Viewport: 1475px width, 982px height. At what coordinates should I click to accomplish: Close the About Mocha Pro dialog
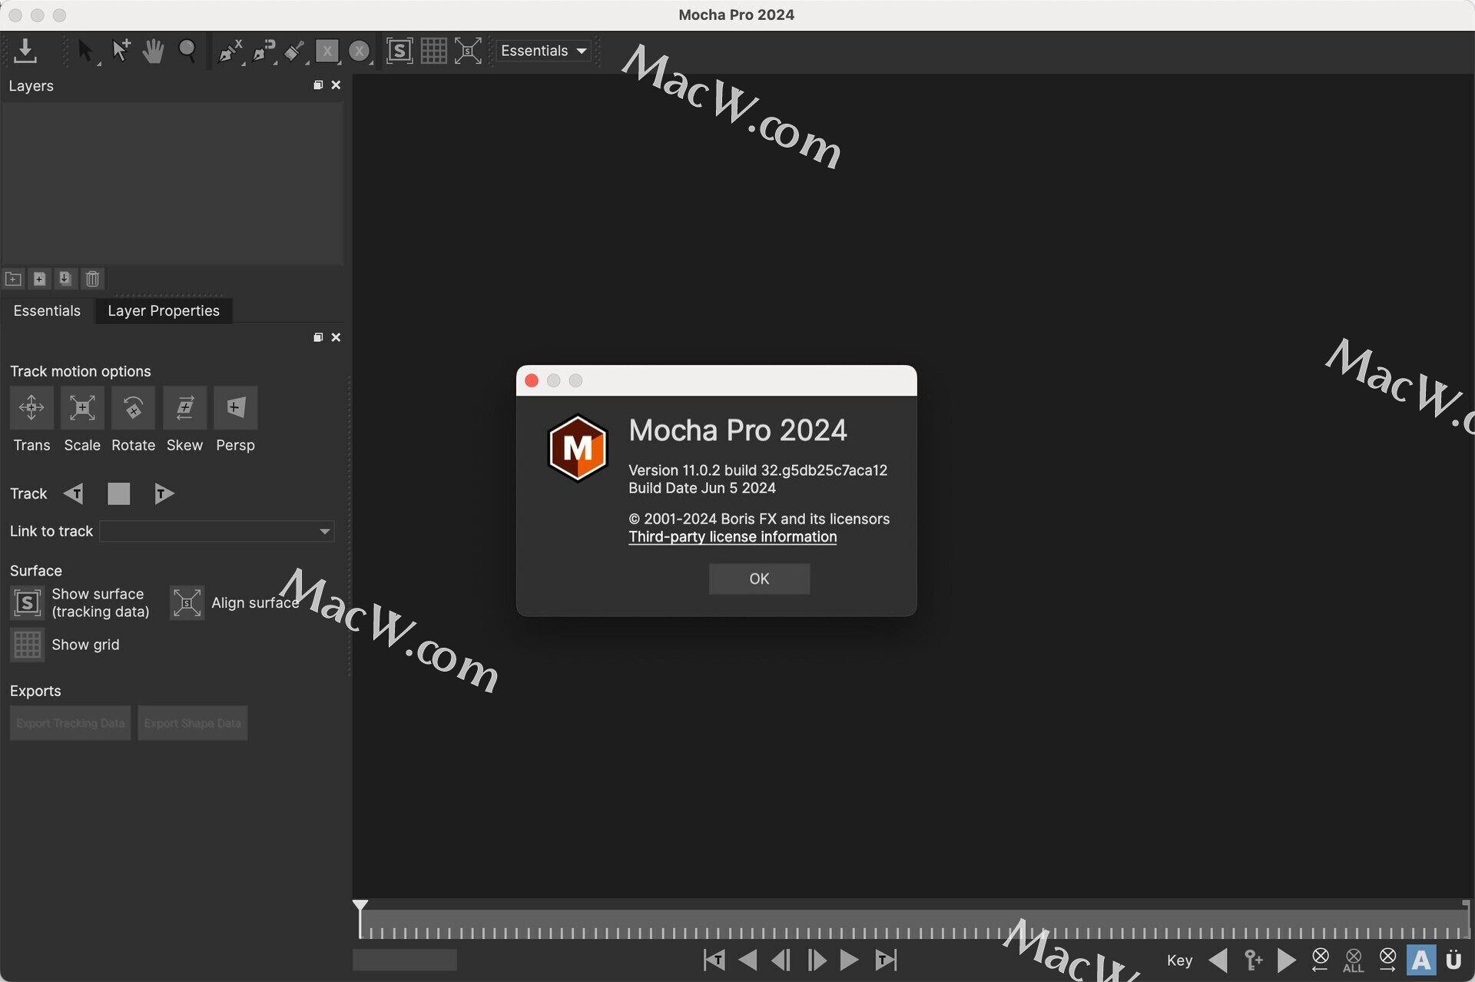(532, 381)
